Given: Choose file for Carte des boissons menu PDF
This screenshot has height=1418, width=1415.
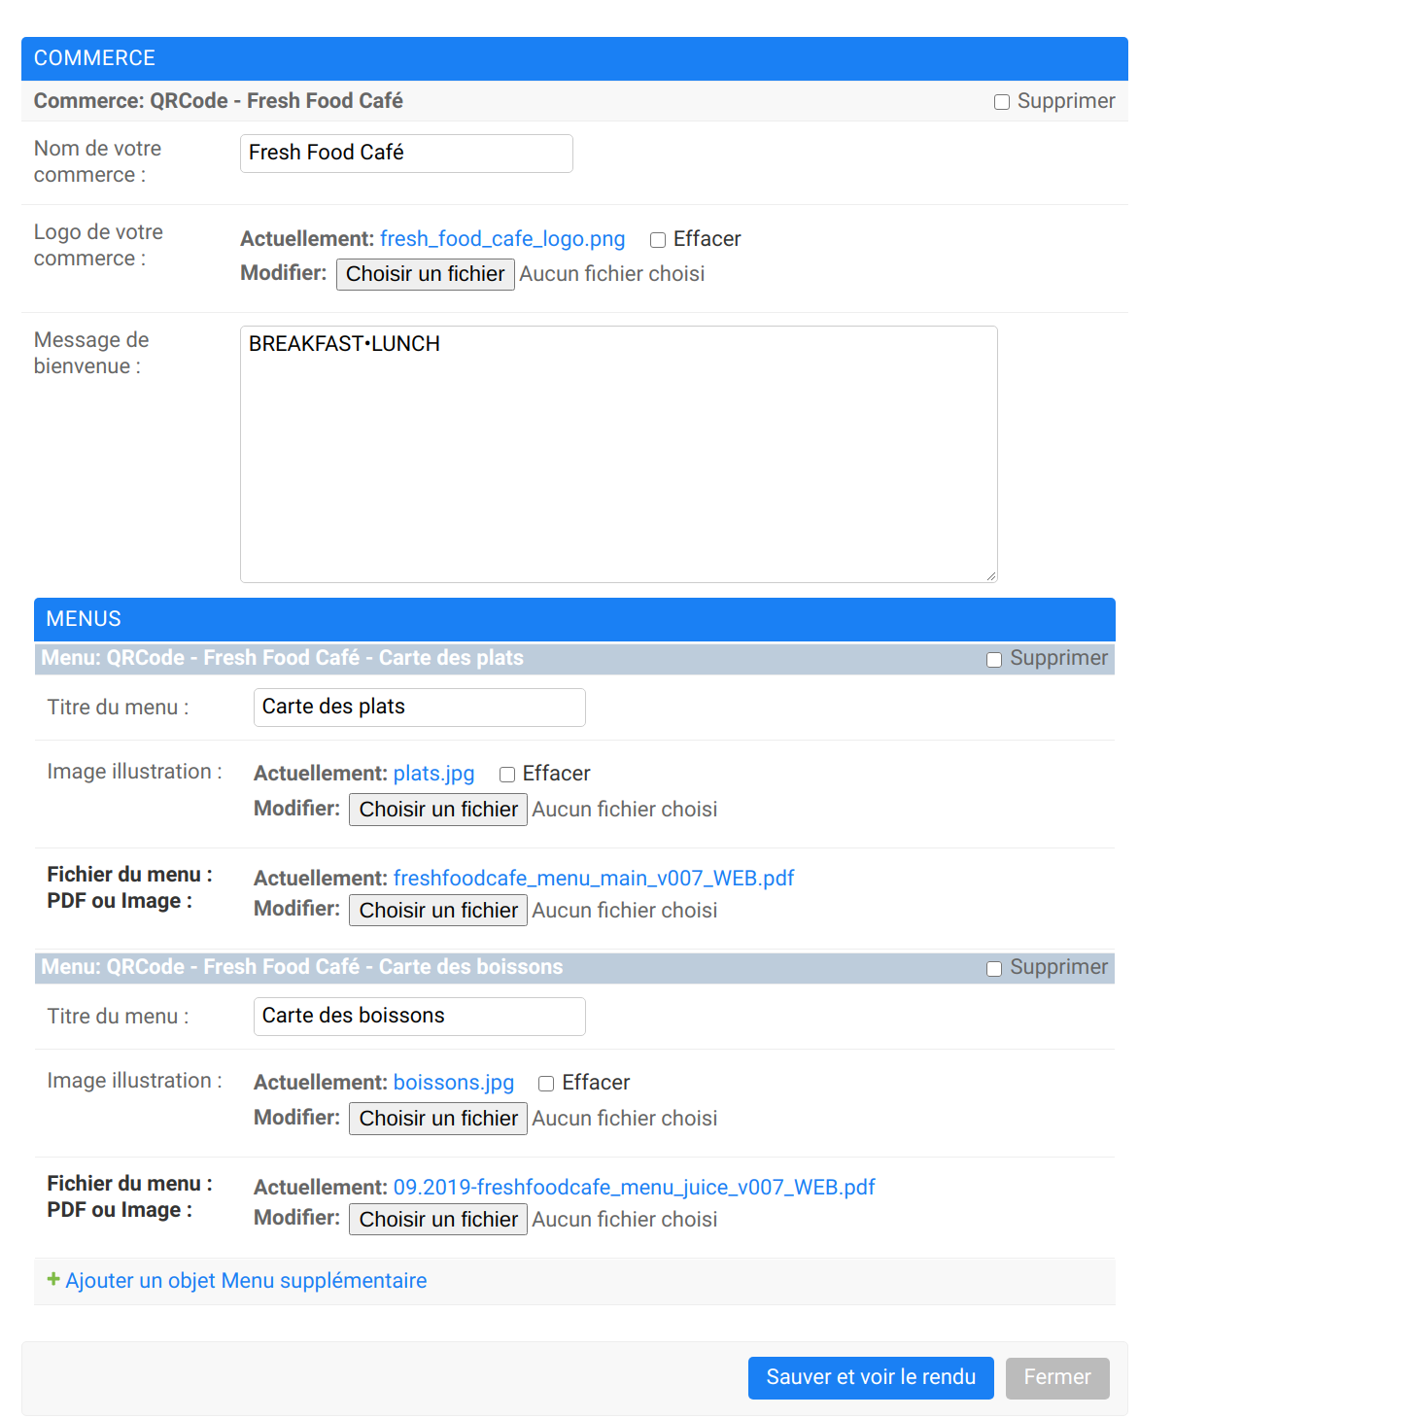Looking at the screenshot, I should pos(438,1220).
